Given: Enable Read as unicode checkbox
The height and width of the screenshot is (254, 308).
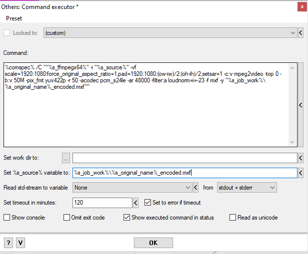Looking at the screenshot, I should click(x=233, y=218).
